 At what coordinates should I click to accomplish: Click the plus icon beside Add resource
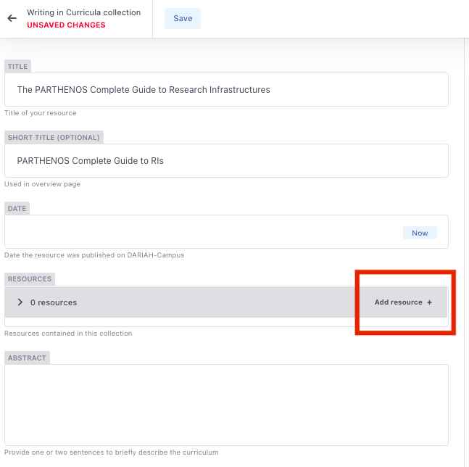coord(430,302)
